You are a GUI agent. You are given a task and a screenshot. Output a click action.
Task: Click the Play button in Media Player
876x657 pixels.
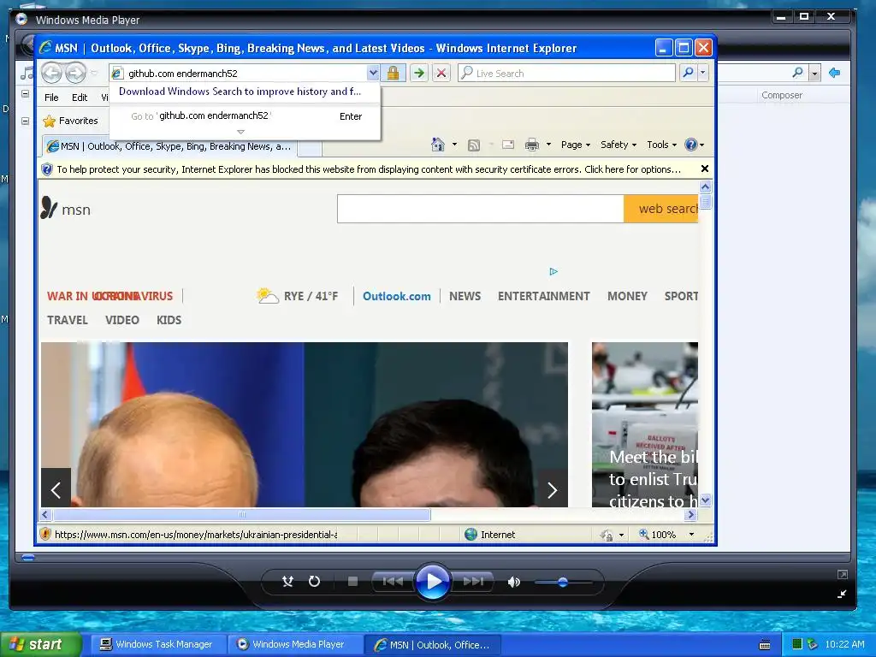433,582
